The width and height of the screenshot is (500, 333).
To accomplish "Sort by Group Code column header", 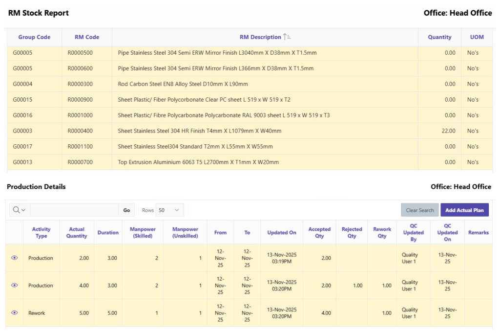I will pos(34,37).
